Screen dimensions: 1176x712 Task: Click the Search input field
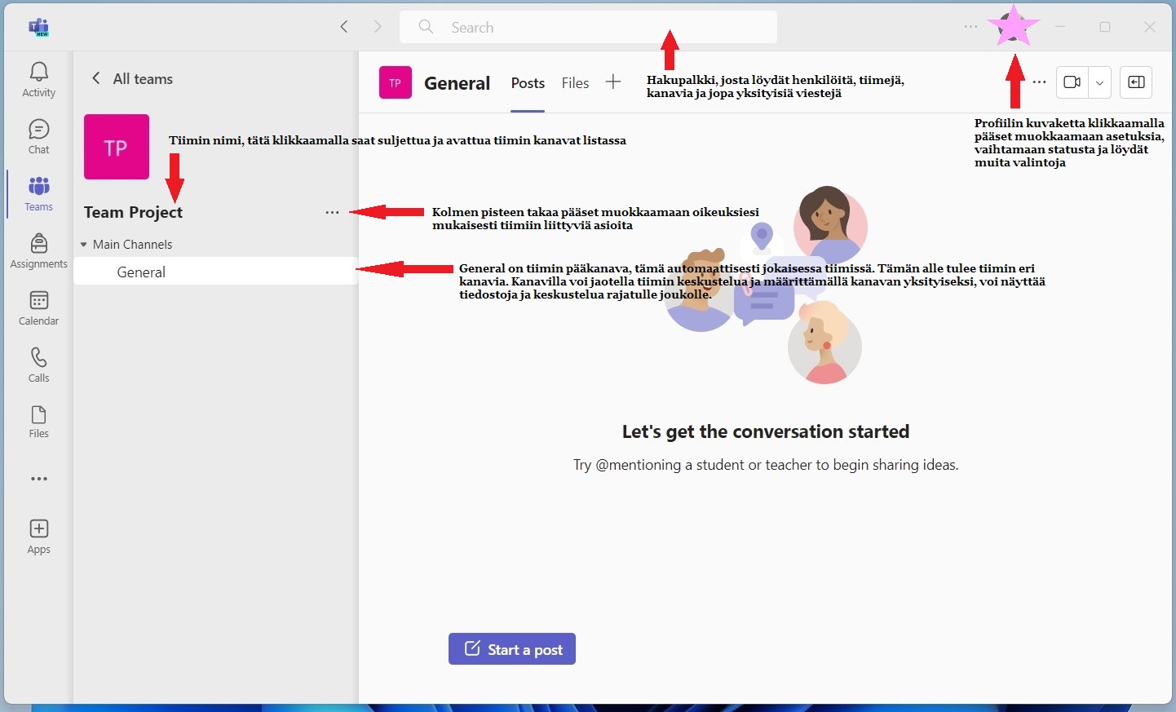(x=587, y=27)
